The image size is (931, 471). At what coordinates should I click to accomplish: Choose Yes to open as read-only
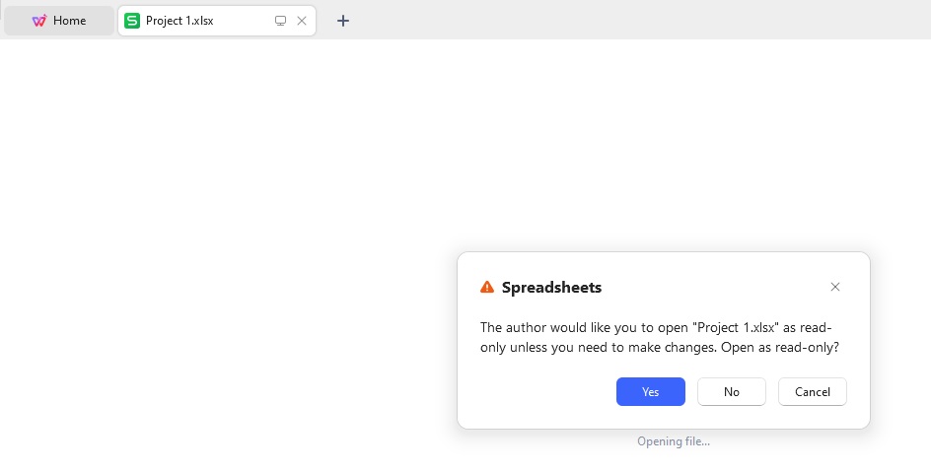tap(651, 391)
